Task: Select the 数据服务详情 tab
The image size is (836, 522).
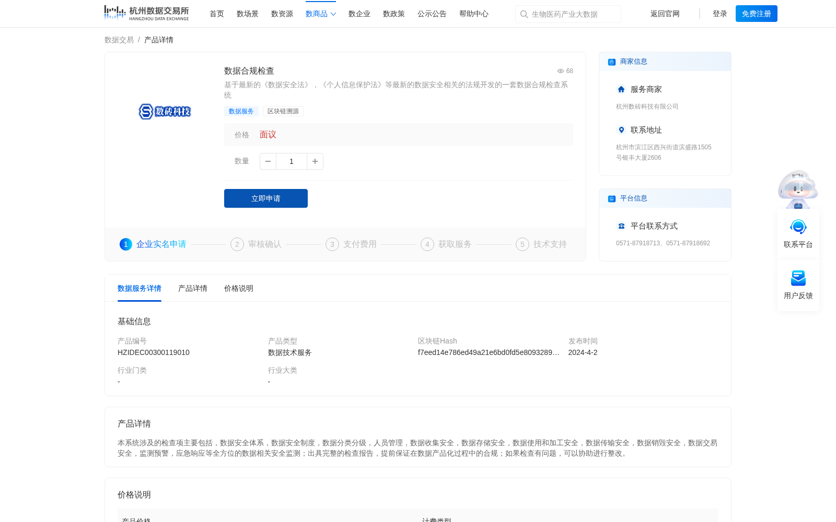Action: point(140,289)
